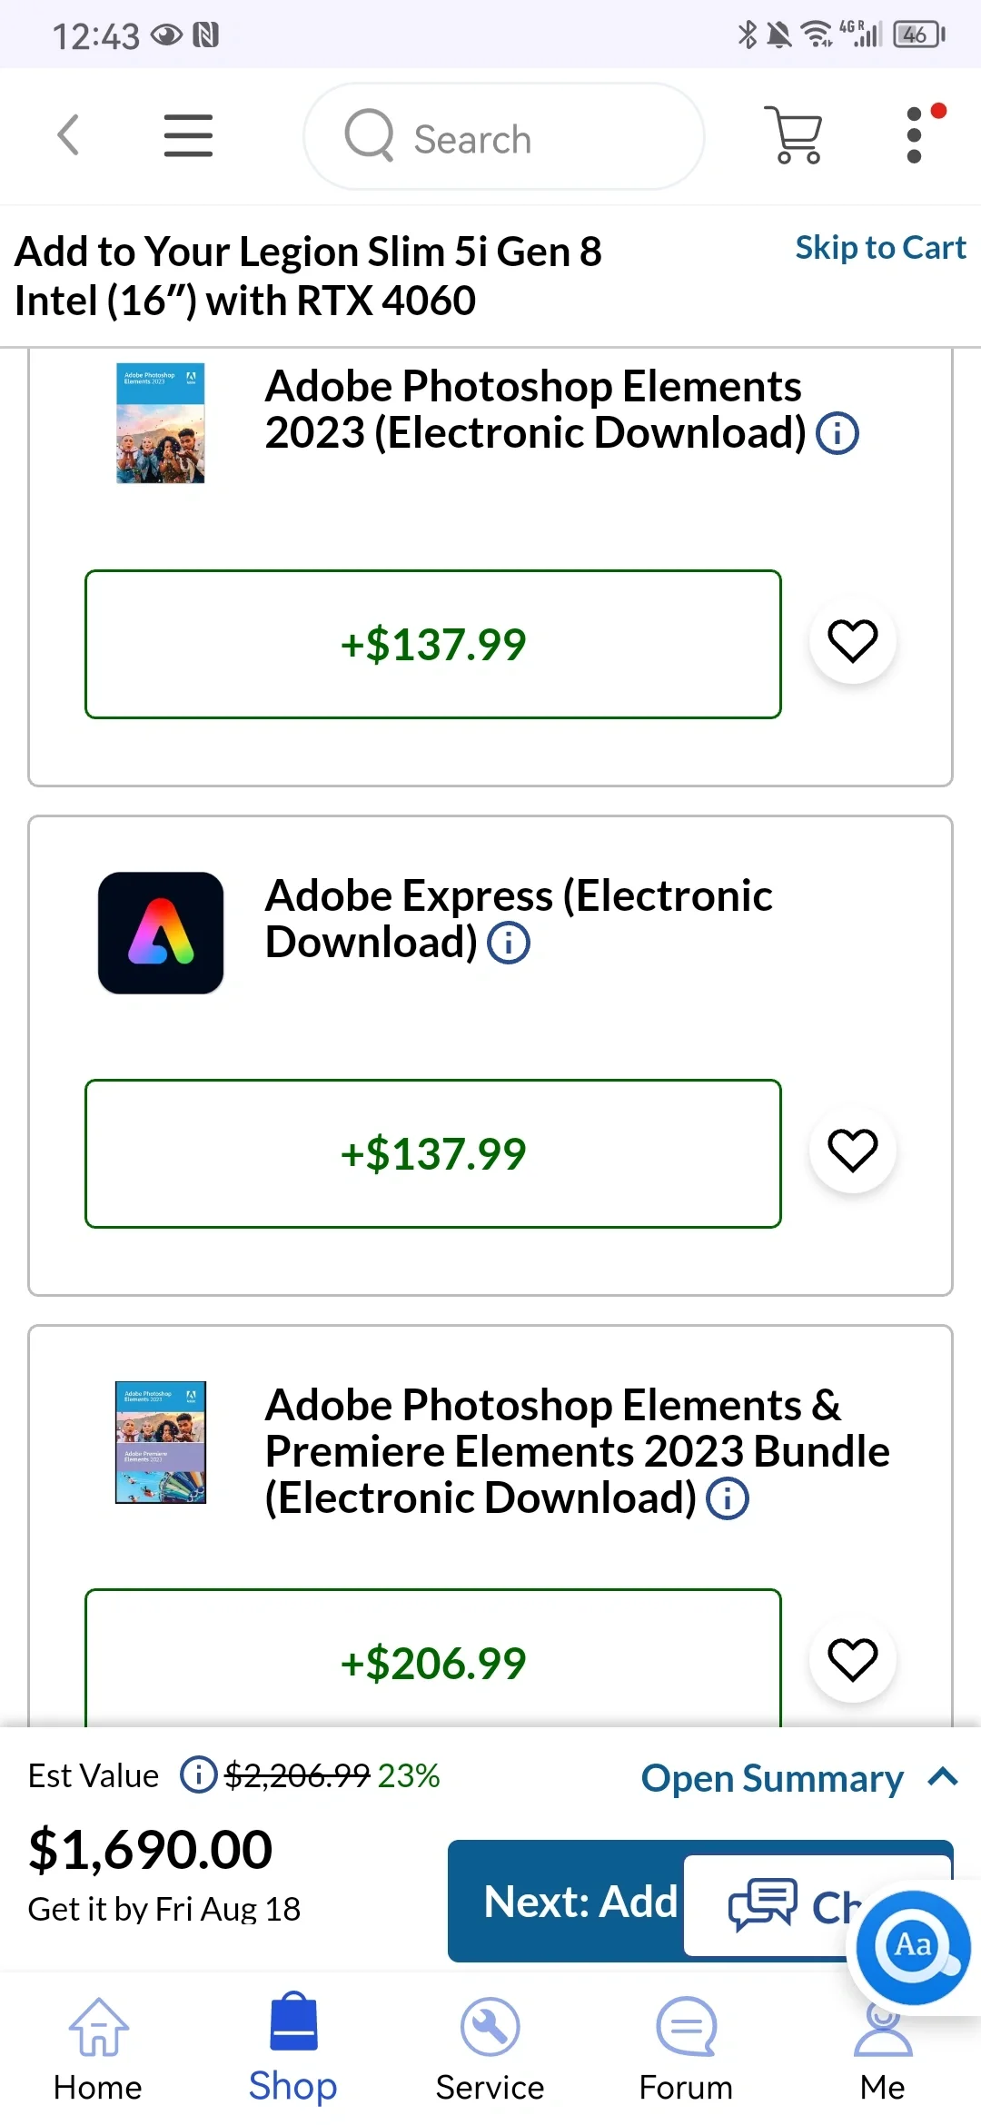The image size is (981, 2125).
Task: Add Adobe Express for +$137.99
Action: pos(433,1153)
